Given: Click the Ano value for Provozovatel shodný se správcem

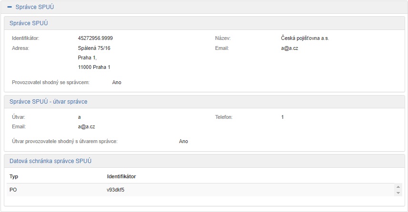Looking at the screenshot, I should click(117, 82).
